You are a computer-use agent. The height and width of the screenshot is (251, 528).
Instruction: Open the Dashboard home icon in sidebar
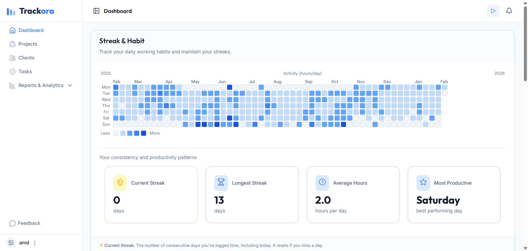[x=13, y=30]
